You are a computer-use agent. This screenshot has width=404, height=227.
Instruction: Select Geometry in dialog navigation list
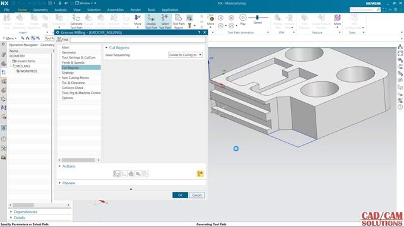69,52
